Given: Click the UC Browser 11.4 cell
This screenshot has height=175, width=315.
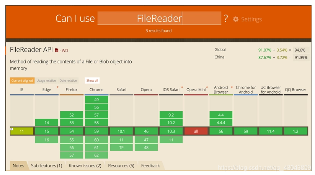Looking at the screenshot, I should pos(271,131).
